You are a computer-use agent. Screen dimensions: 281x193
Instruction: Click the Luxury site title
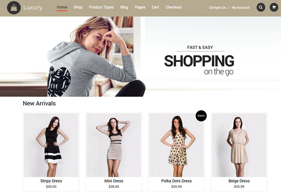[x=33, y=8]
